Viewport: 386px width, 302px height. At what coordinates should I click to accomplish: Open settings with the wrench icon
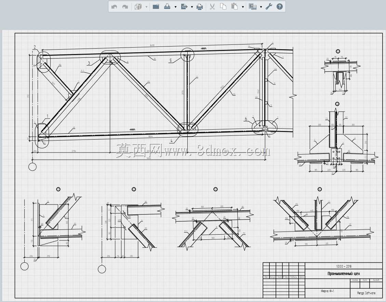point(269,6)
